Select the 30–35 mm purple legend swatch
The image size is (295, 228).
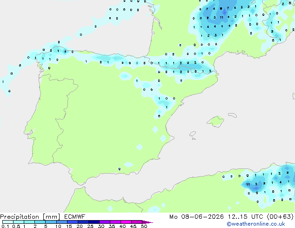point(105,222)
